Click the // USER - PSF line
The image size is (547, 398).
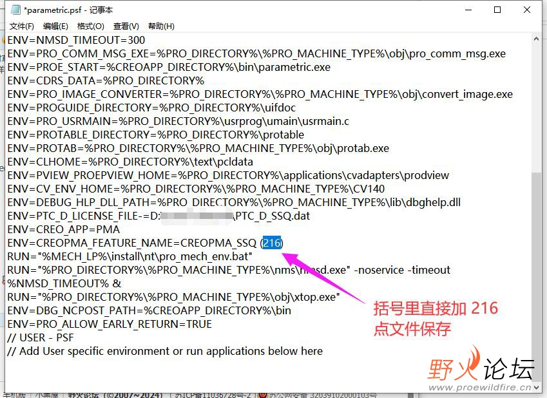click(41, 337)
